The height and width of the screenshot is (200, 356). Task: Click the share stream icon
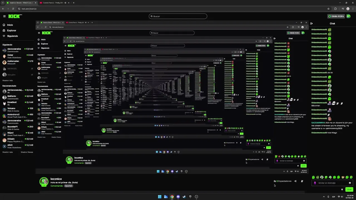coord(295,181)
